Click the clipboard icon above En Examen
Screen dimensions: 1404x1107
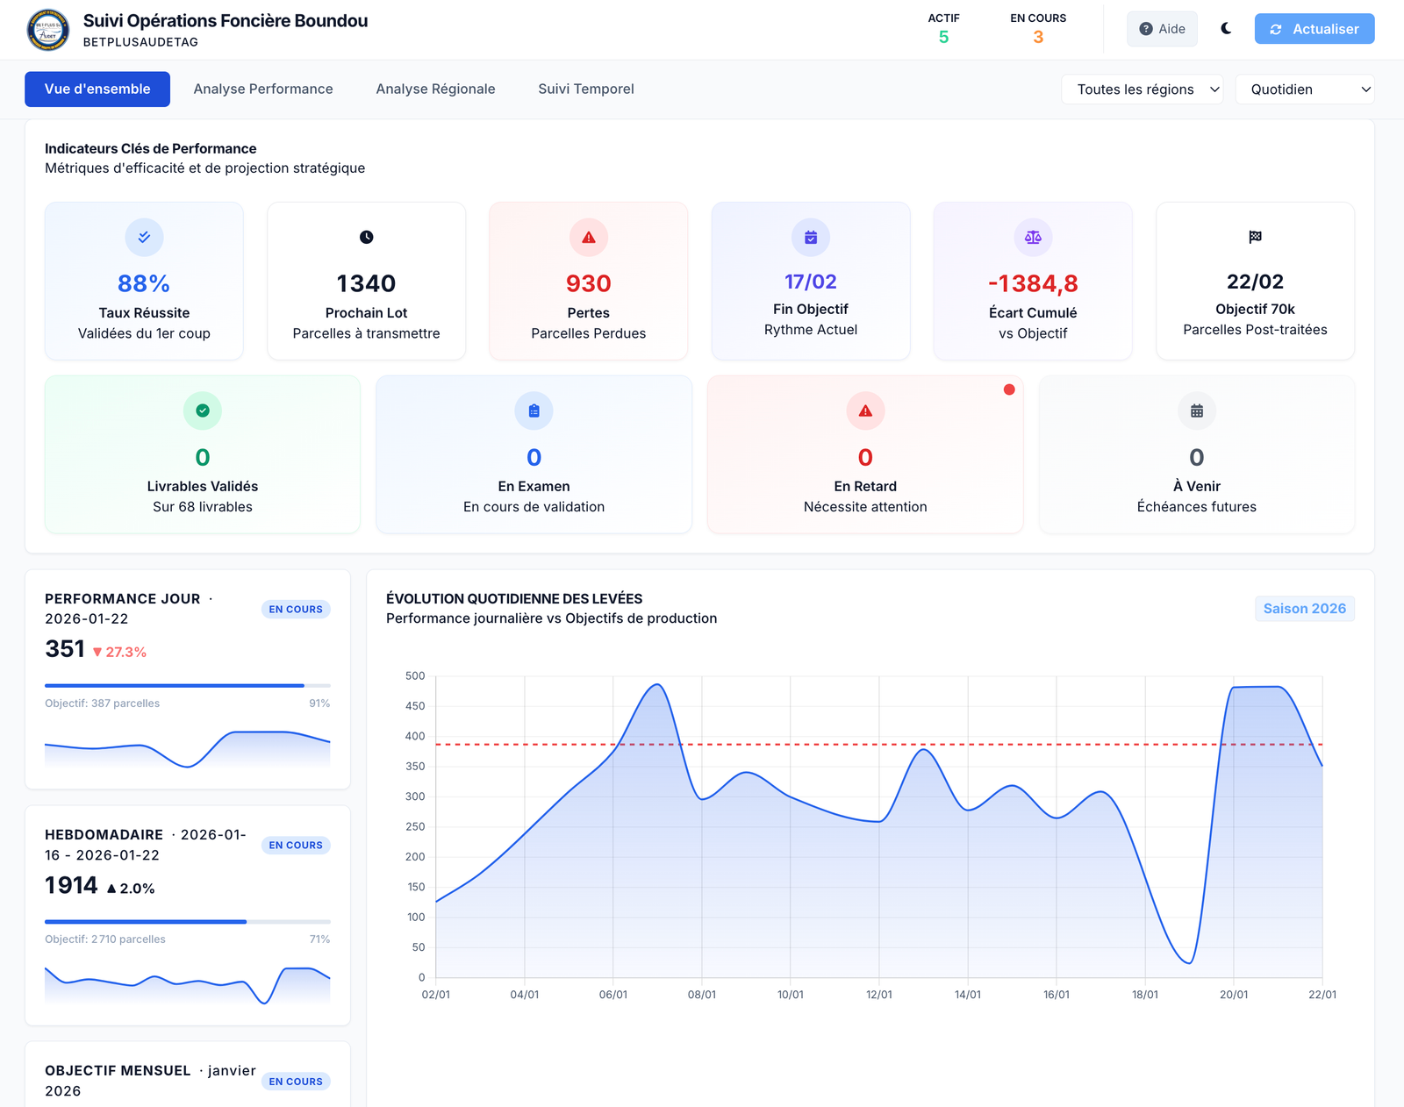point(534,411)
